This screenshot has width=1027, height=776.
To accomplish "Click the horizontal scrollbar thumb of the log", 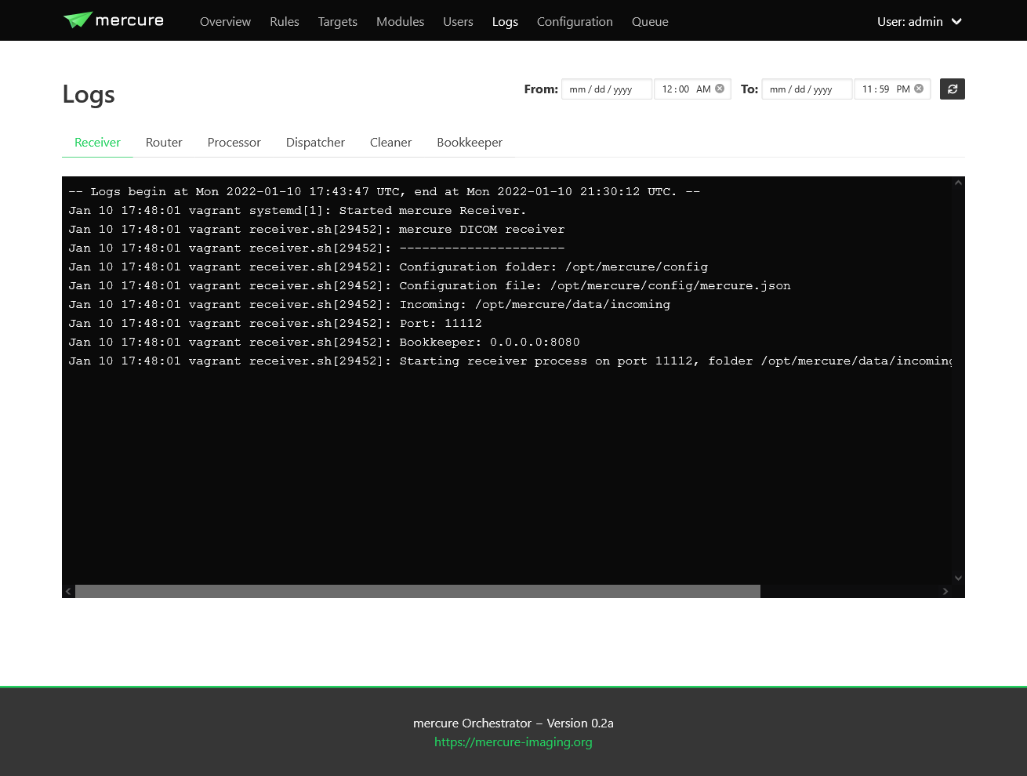I will pos(418,591).
